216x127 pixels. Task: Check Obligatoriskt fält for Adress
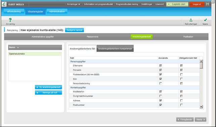pyautogui.click(x=181, y=100)
